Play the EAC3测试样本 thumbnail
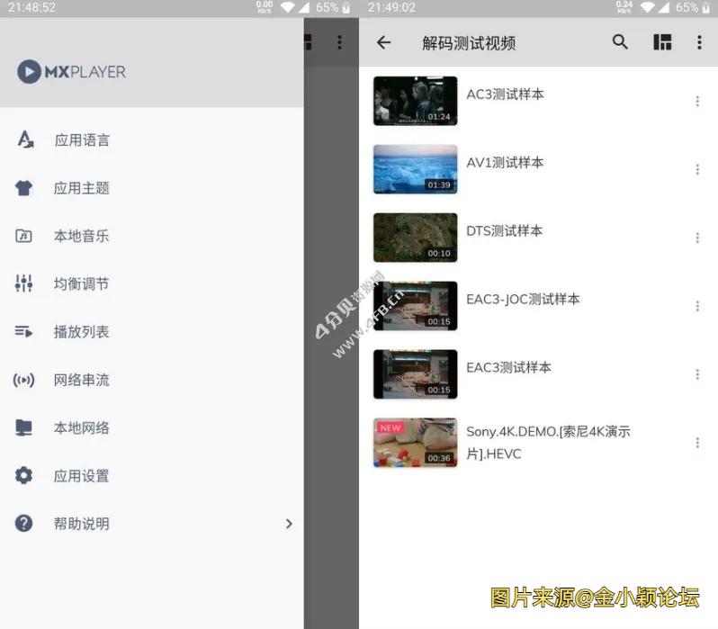 pyautogui.click(x=416, y=374)
